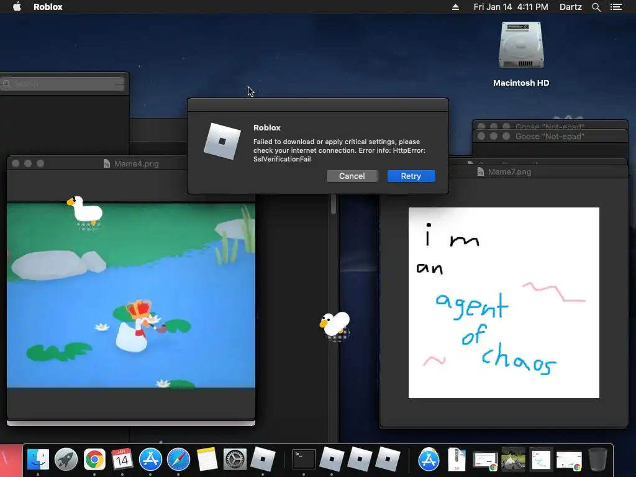The image size is (636, 477).
Task: Open the Apple menu
Action: pyautogui.click(x=17, y=7)
